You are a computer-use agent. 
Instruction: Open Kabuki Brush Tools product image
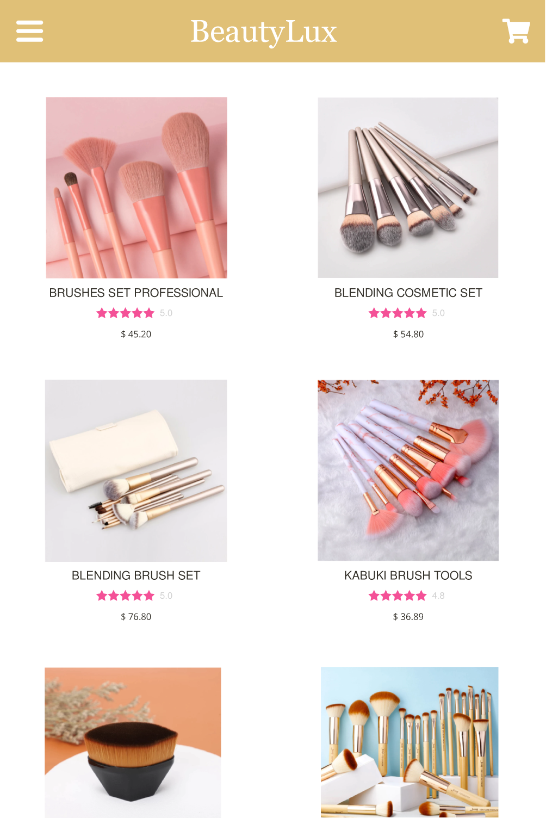click(408, 470)
